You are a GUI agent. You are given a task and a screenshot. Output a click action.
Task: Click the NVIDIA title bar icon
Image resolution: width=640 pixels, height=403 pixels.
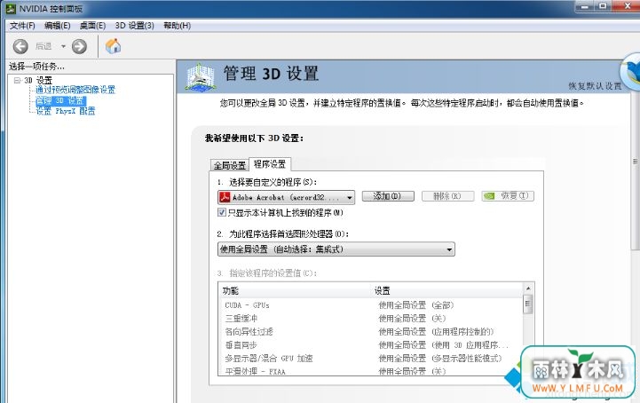coord(11,8)
